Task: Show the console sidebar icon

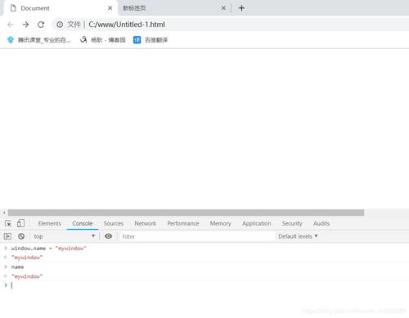Action: [7, 236]
